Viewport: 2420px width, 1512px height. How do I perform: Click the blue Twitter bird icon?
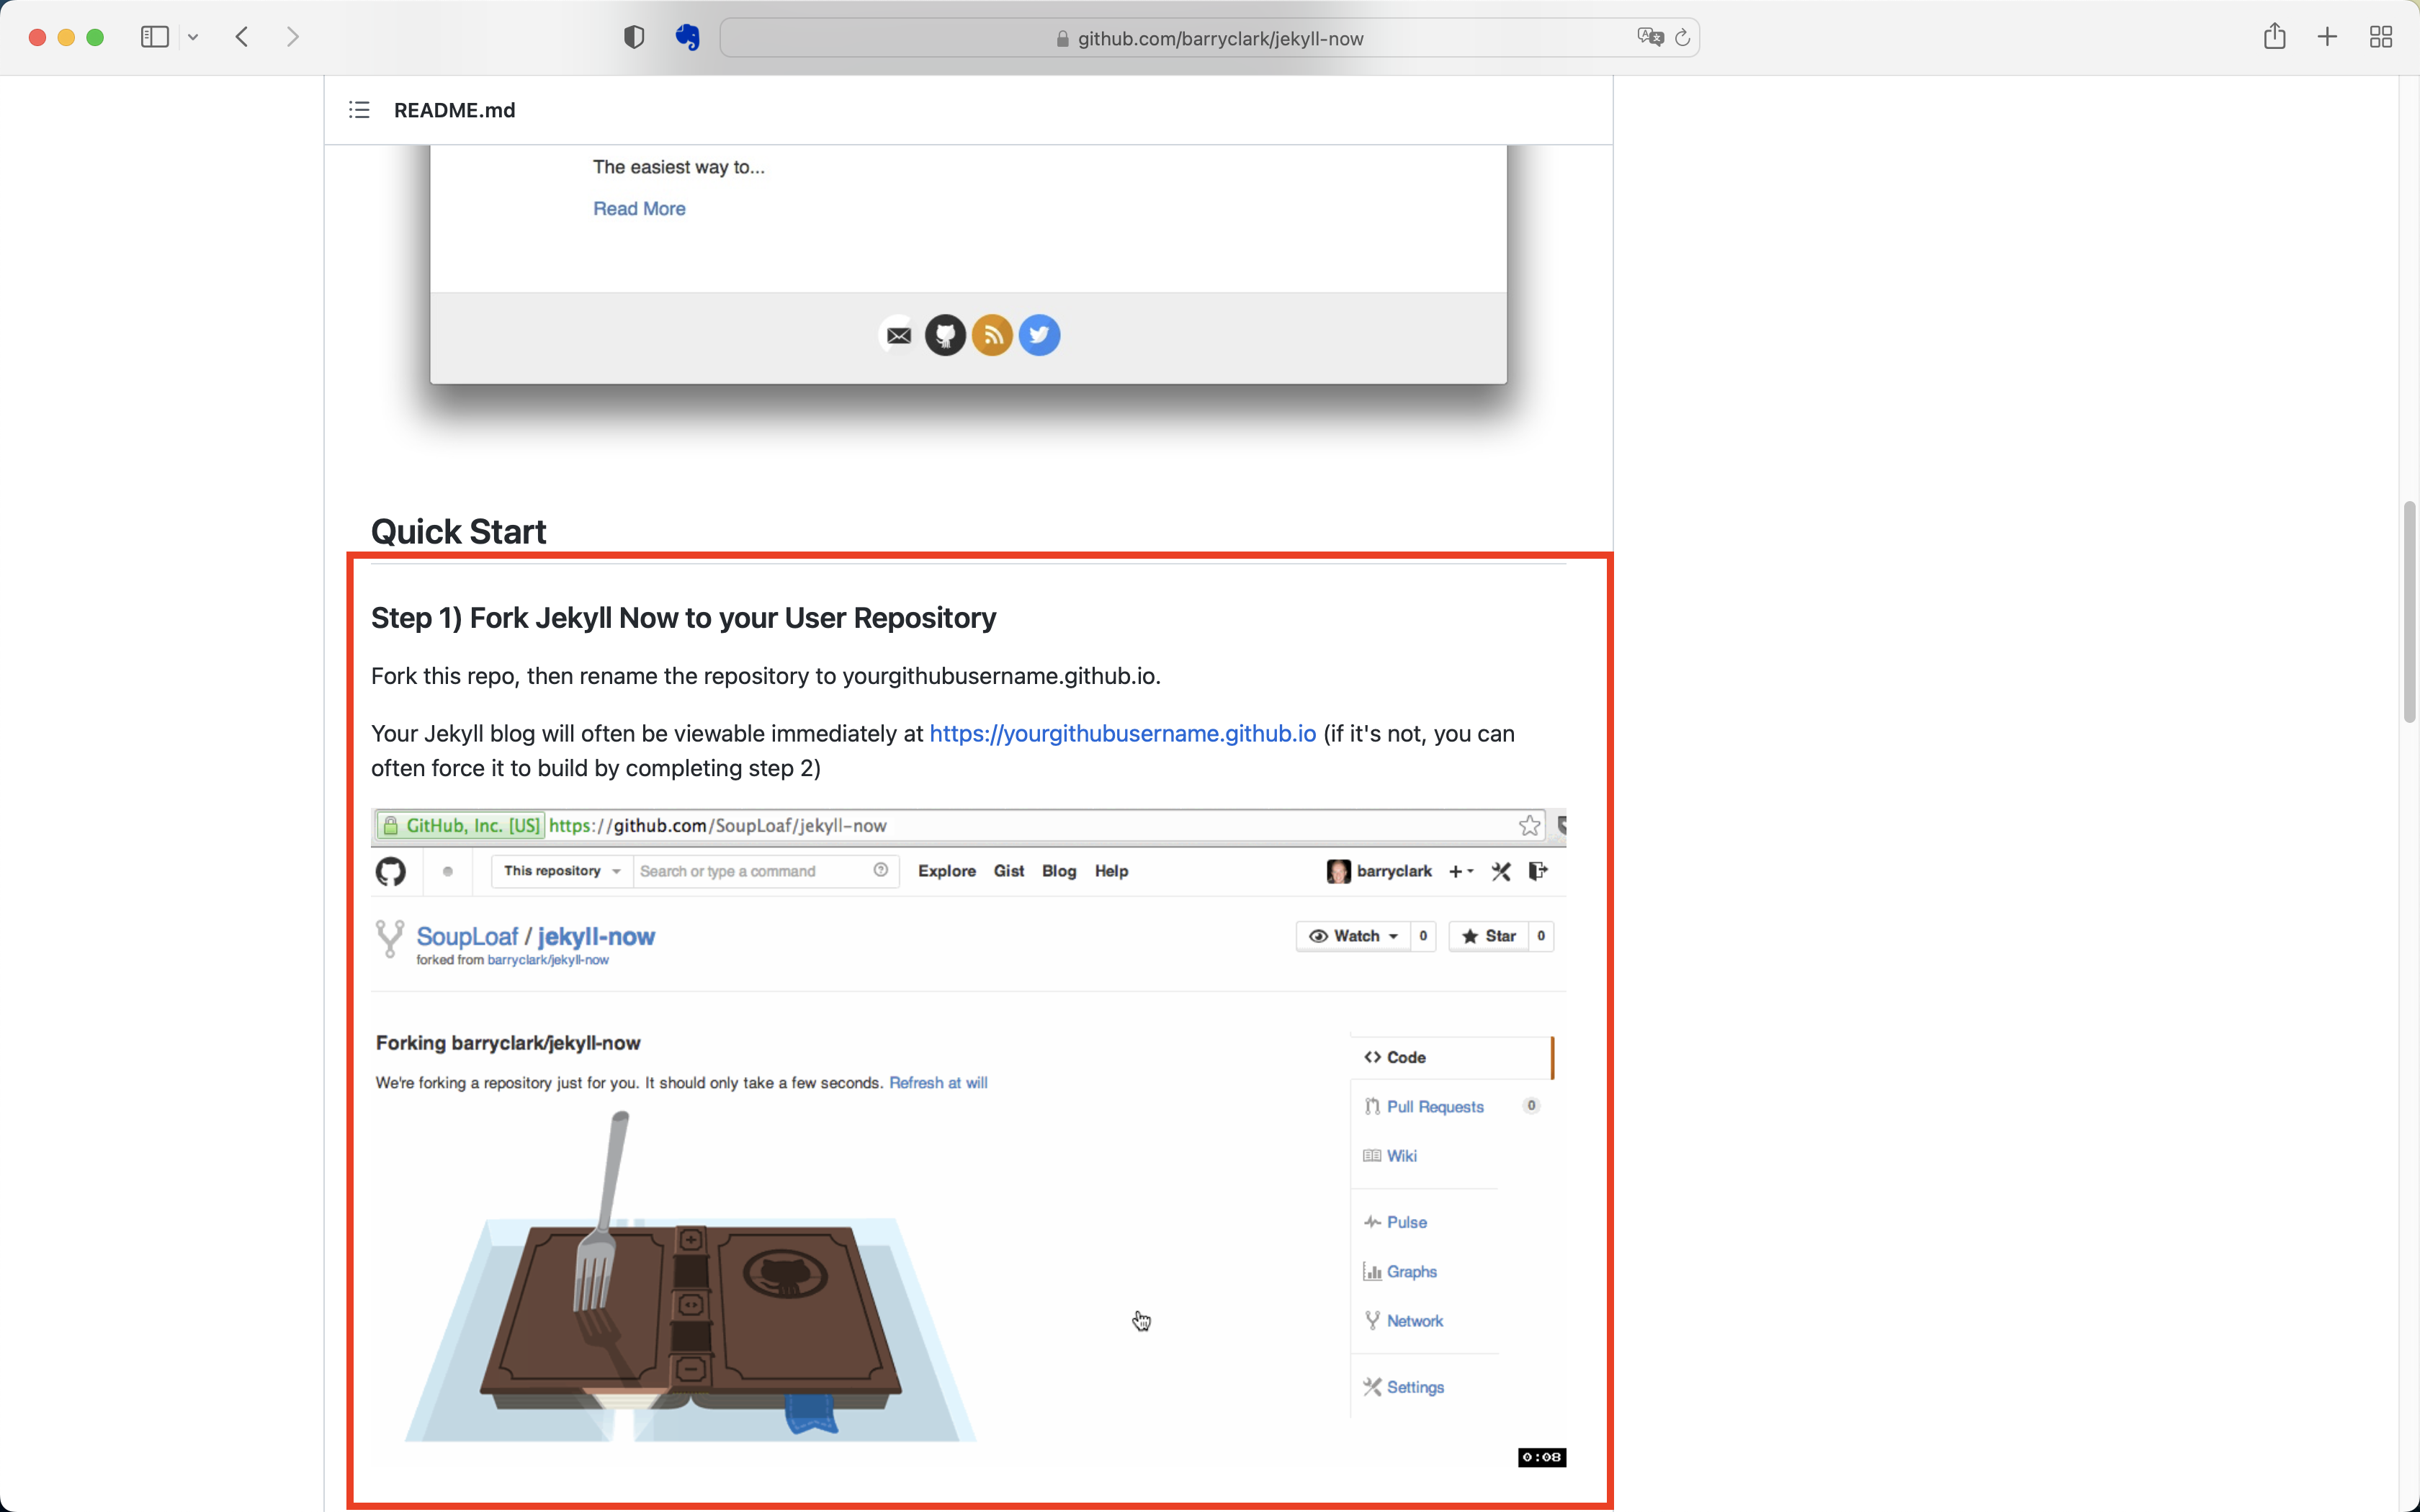point(1039,335)
